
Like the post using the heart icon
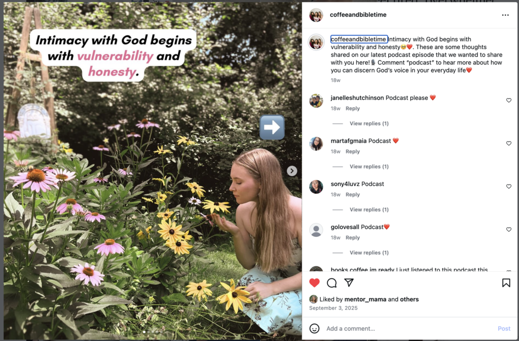[x=314, y=283]
